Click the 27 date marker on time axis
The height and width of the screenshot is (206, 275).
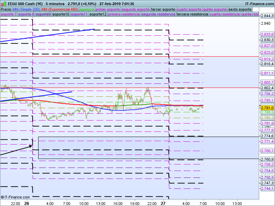click(x=164, y=203)
